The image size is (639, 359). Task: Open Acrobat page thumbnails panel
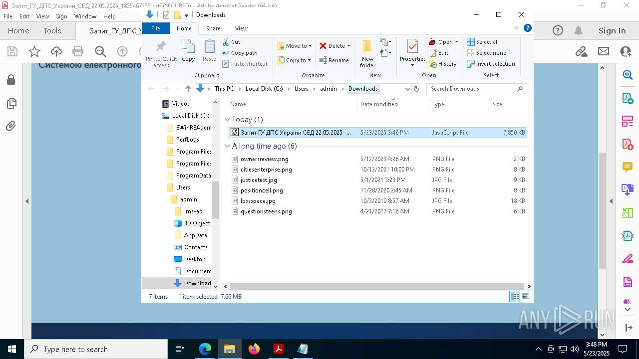pos(11,103)
